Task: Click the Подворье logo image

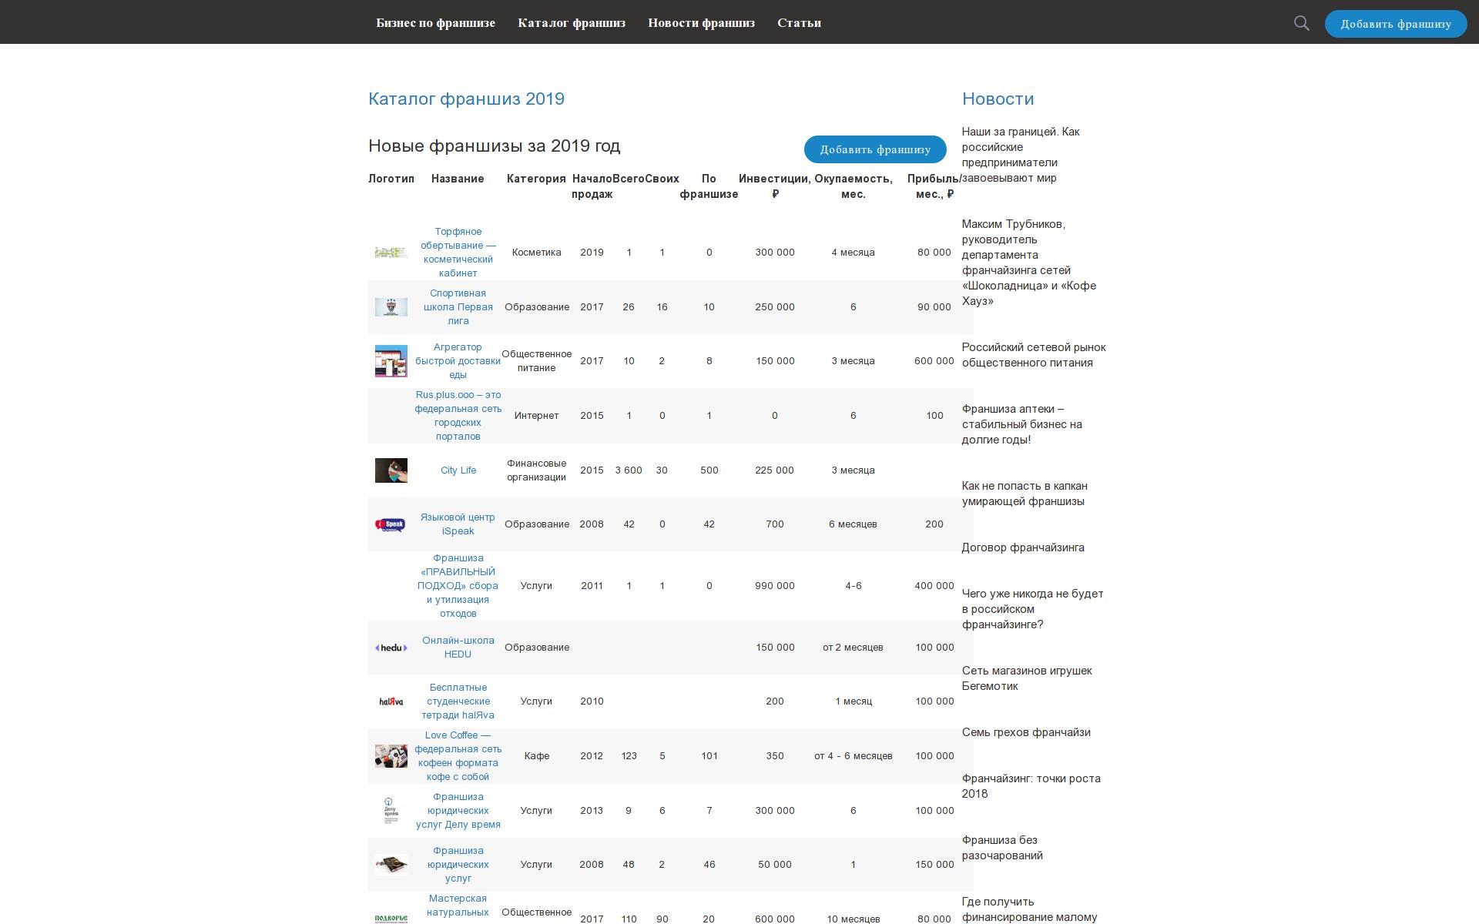Action: click(x=391, y=918)
